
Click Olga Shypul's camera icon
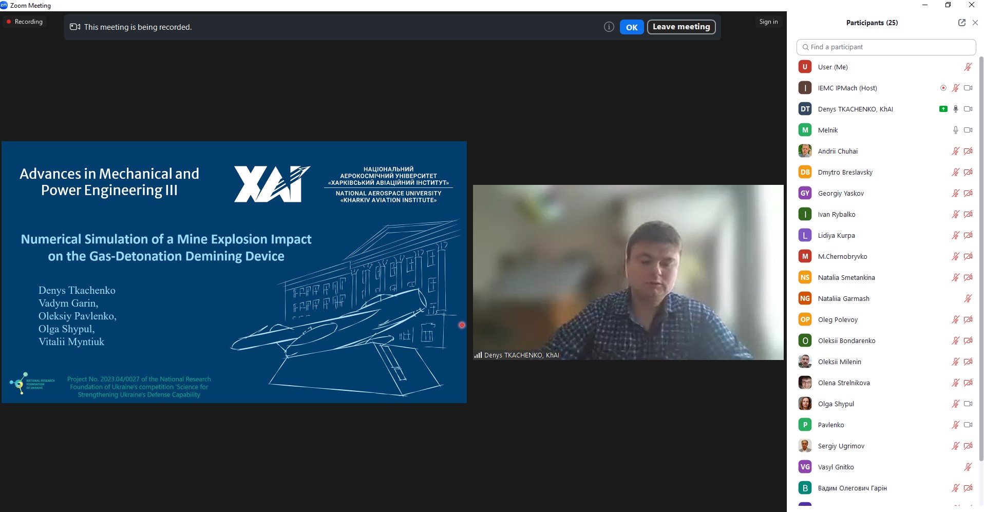coord(968,404)
